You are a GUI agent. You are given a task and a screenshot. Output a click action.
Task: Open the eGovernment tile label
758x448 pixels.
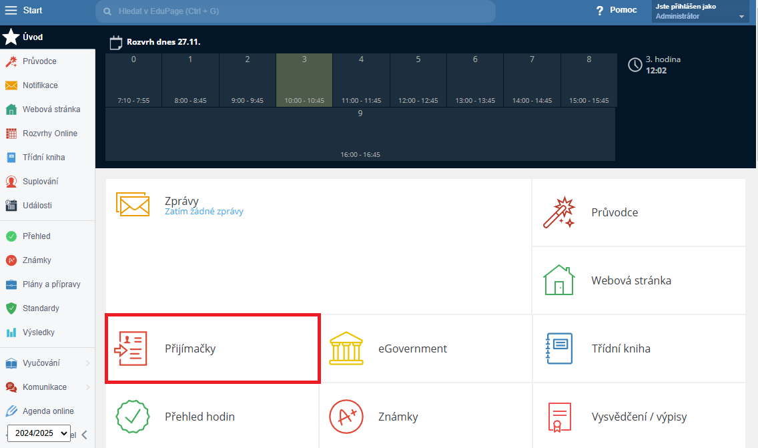click(412, 349)
